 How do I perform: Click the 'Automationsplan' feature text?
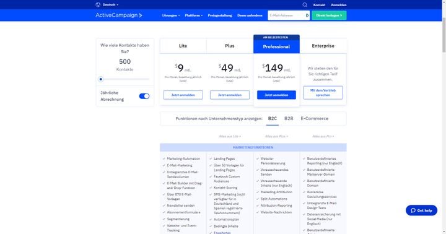tap(227, 220)
